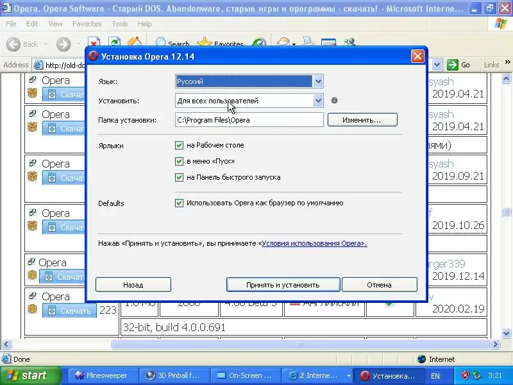Open the 2 Internet Explorer taskbar group
The image size is (513, 385).
pyautogui.click(x=317, y=375)
